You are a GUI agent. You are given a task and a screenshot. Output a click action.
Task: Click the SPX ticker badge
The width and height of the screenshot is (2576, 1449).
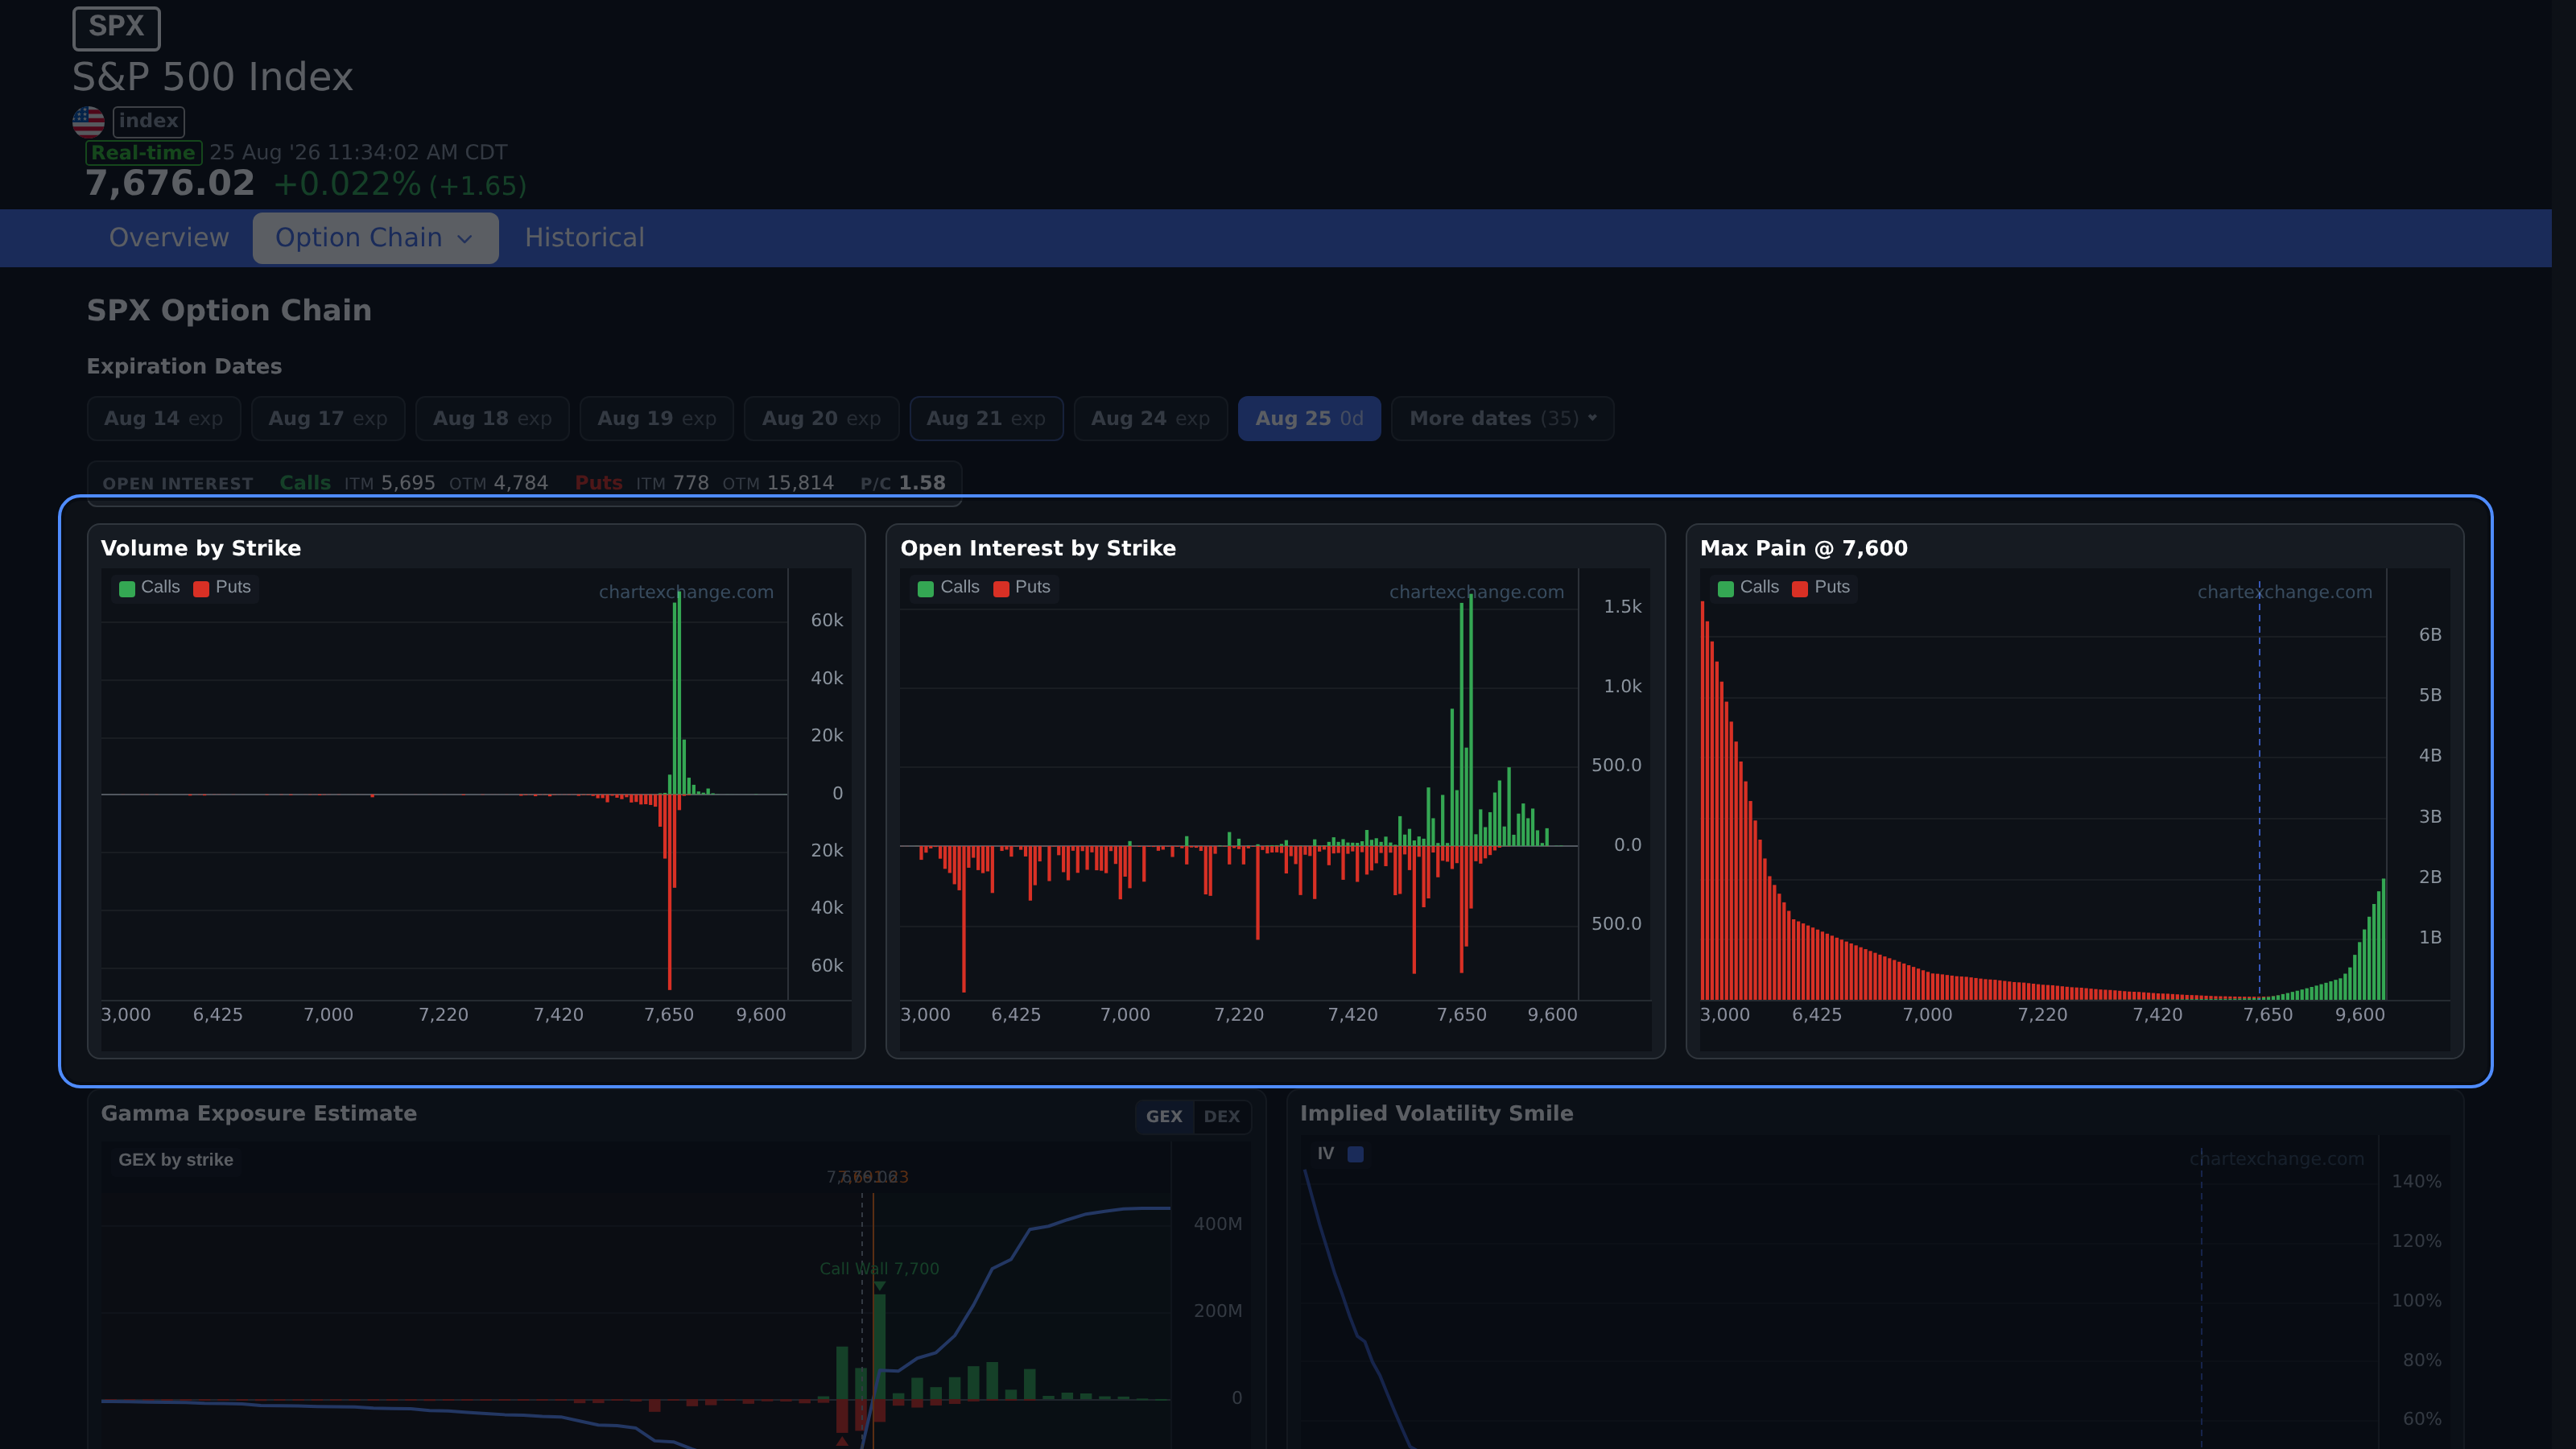coord(116,27)
